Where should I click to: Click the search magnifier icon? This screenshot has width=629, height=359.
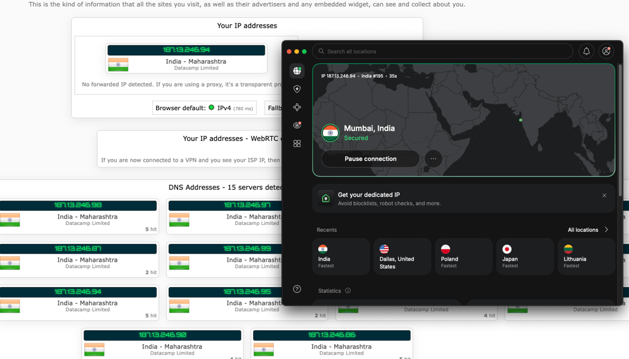point(321,52)
